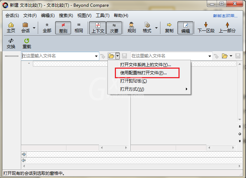Click left pane save disk icon

click(x=124, y=56)
